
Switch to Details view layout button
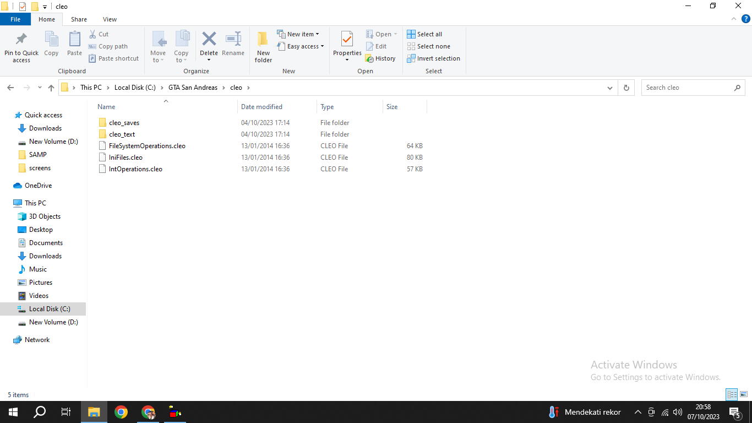click(732, 394)
